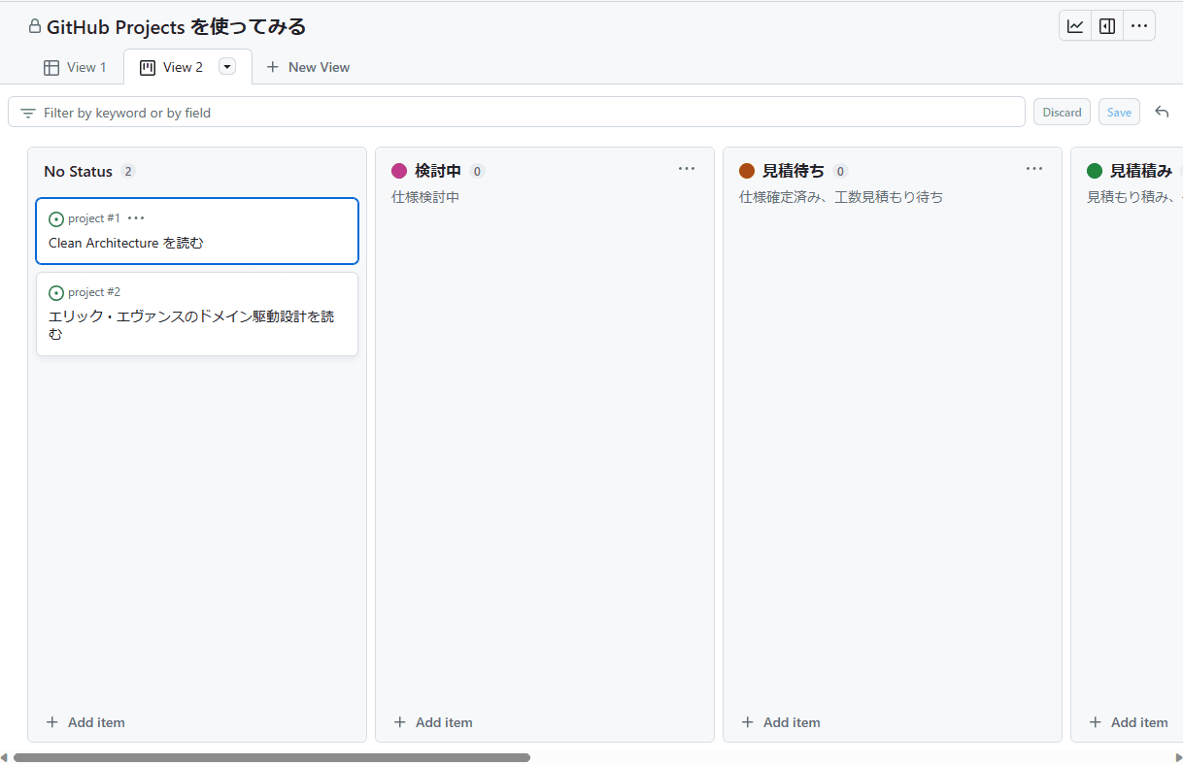Add item to No Status column

(x=85, y=722)
